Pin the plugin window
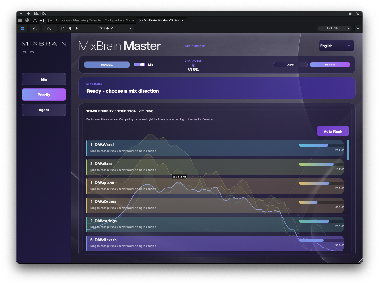Screen dimensions: 379x285 click(350, 14)
